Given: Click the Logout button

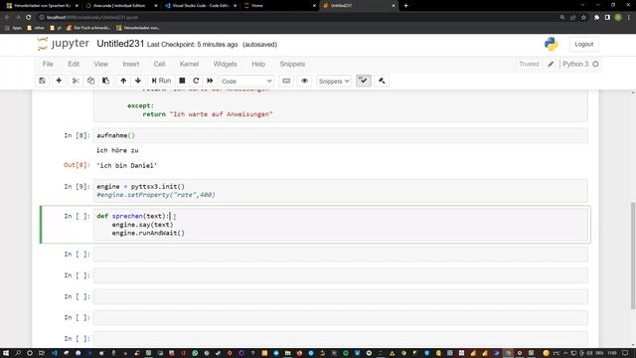Looking at the screenshot, I should point(583,44).
